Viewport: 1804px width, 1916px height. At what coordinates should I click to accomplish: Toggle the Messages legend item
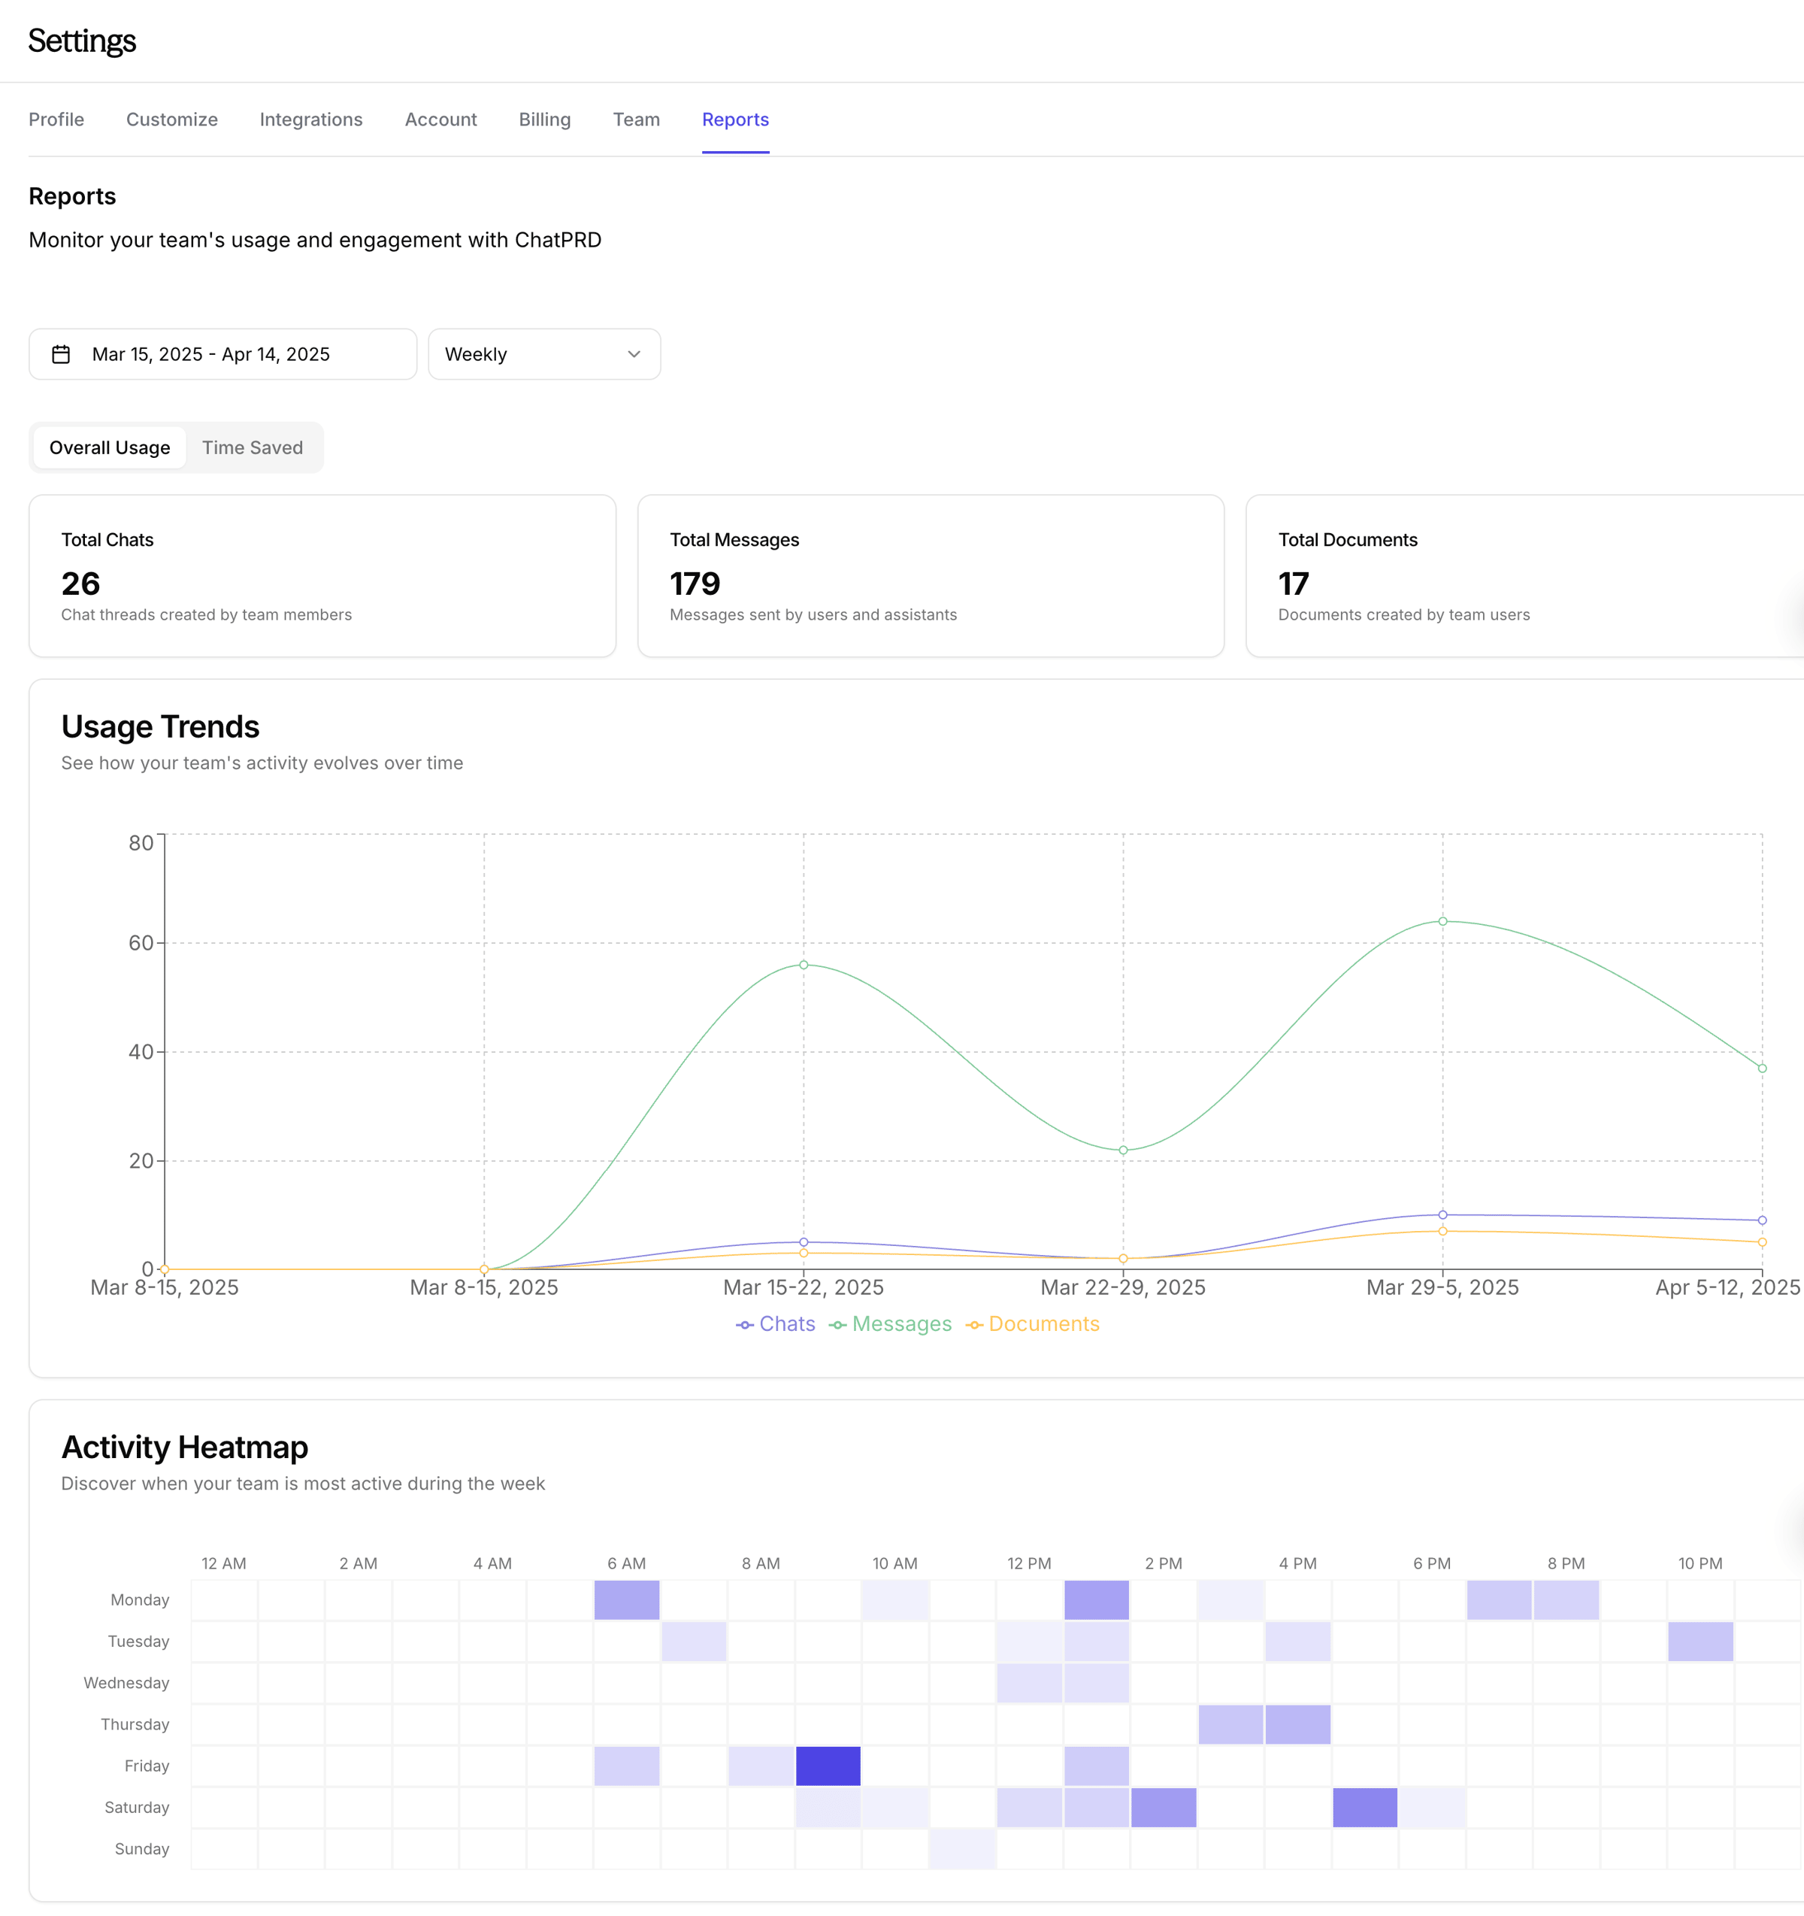[890, 1324]
